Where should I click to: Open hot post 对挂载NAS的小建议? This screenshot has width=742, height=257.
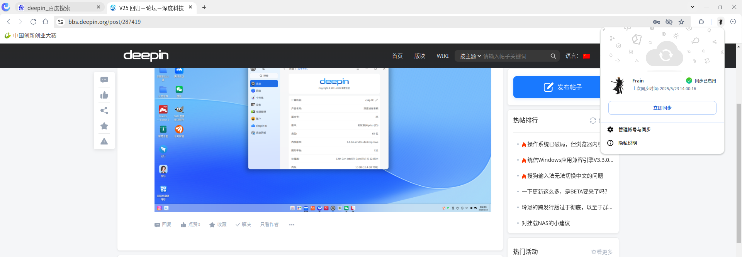pyautogui.click(x=546, y=223)
